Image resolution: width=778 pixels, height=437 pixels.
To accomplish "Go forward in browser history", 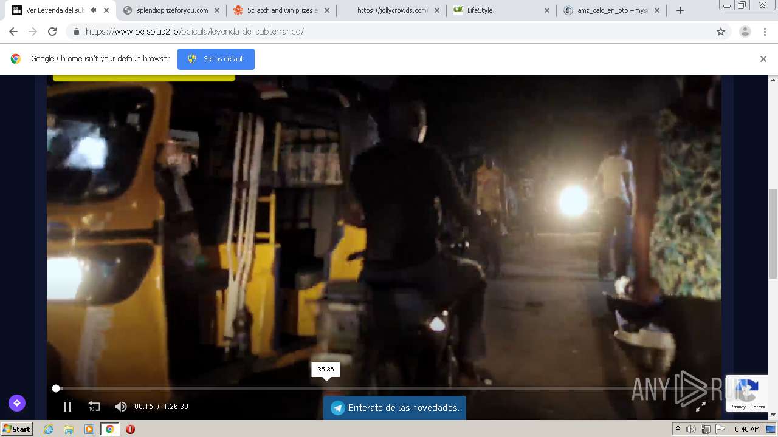I will pos(33,32).
